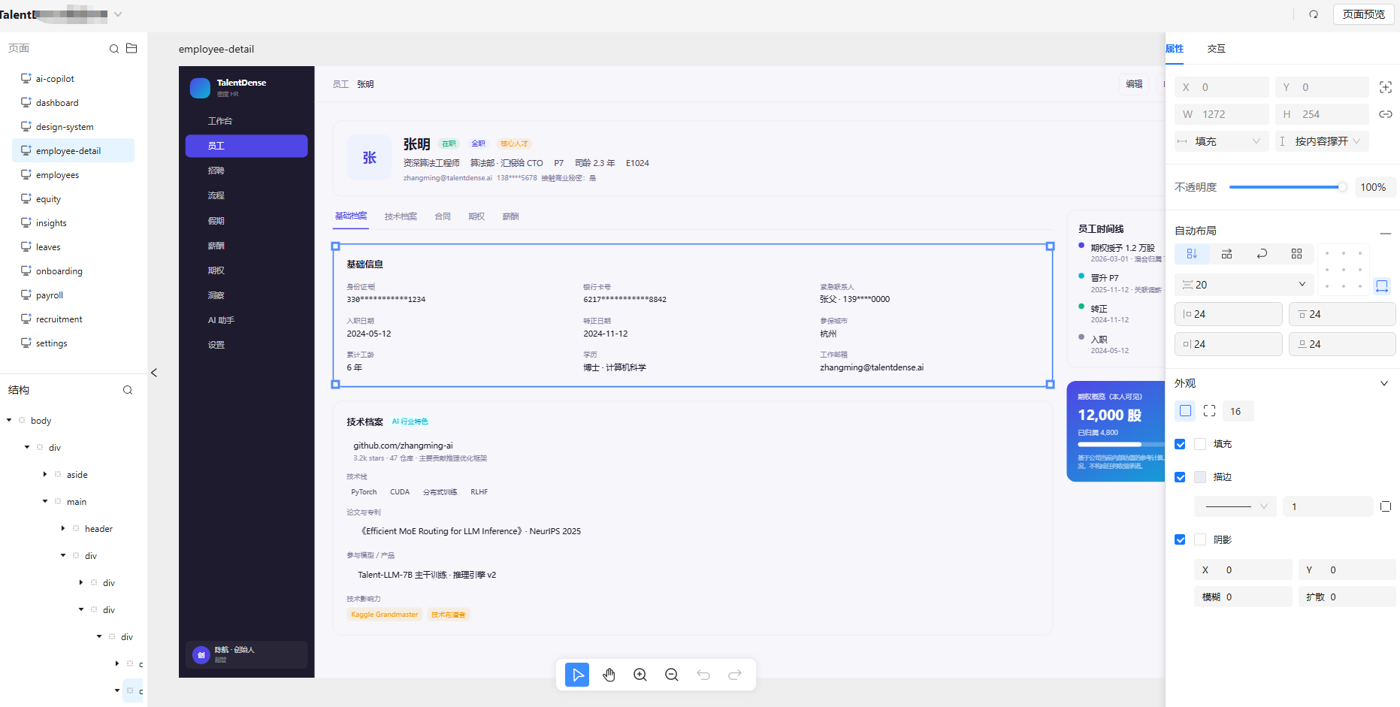Select the hand pan tool
This screenshot has width=1400, height=707.
pos(609,675)
